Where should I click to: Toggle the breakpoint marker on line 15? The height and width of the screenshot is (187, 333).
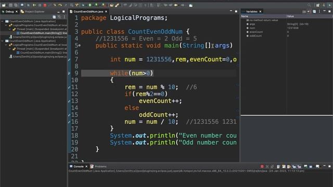click(x=69, y=115)
